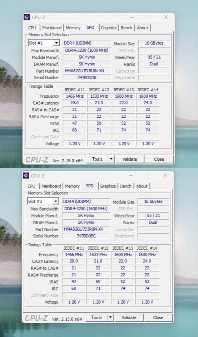Click JEDEC #14 voltage 1.20 V lower window
This screenshot has width=198, height=337.
[x=147, y=302]
